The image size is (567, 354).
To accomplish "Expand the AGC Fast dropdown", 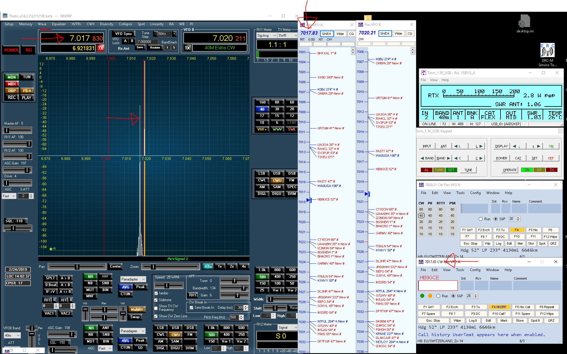I will click(x=9, y=196).
